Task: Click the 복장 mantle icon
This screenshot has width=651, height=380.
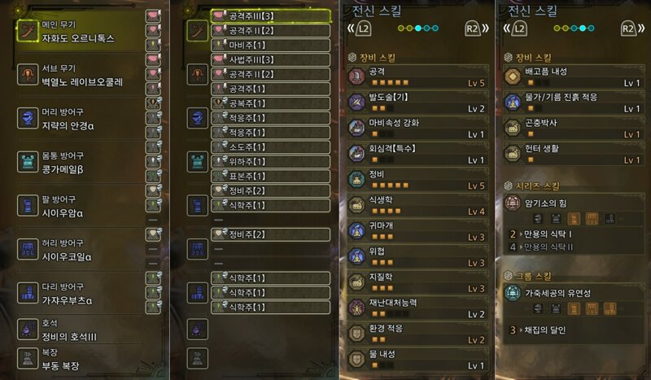Action: [x=28, y=358]
